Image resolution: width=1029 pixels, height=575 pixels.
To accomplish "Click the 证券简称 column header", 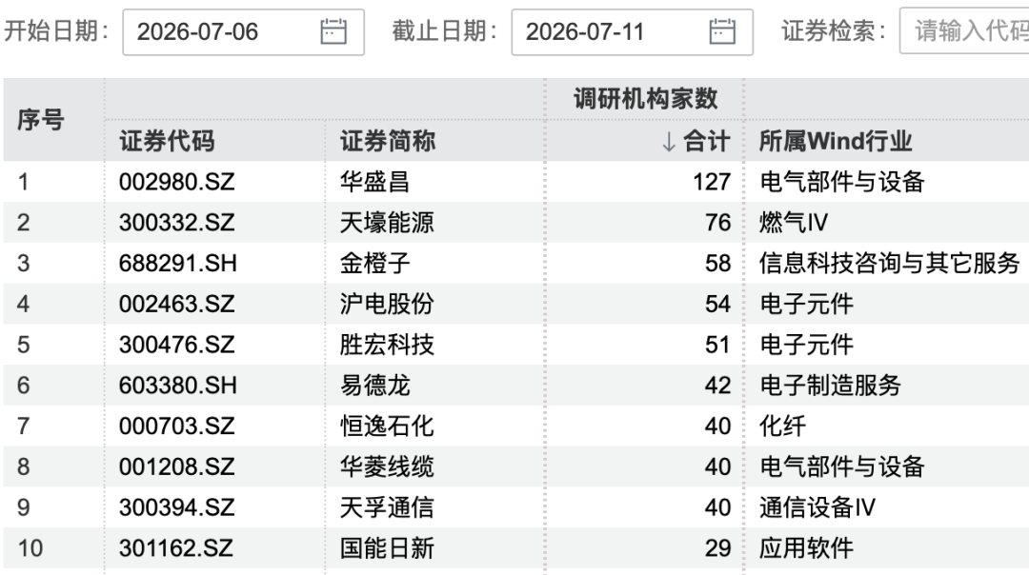I will (x=387, y=141).
